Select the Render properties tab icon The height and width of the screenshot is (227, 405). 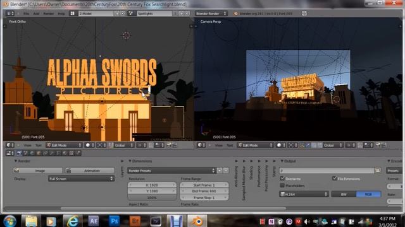click(19, 153)
